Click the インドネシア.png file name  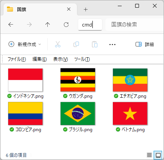[28, 96]
